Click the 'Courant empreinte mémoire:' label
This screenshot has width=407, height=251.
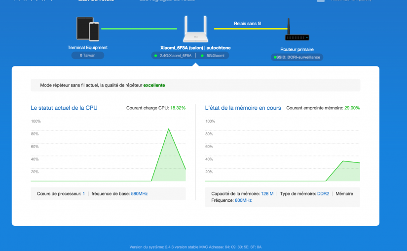pyautogui.click(x=315, y=108)
